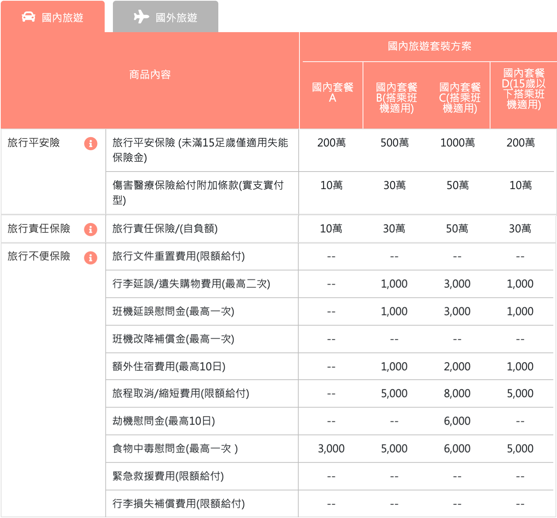Click the 1000萬 value for 套餐 C
This screenshot has width=557, height=518.
click(x=458, y=143)
